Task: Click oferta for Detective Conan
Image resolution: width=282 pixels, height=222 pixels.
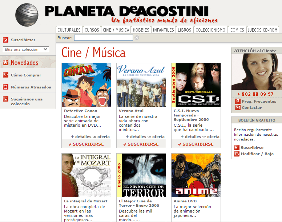Action: pyautogui.click(x=104, y=136)
